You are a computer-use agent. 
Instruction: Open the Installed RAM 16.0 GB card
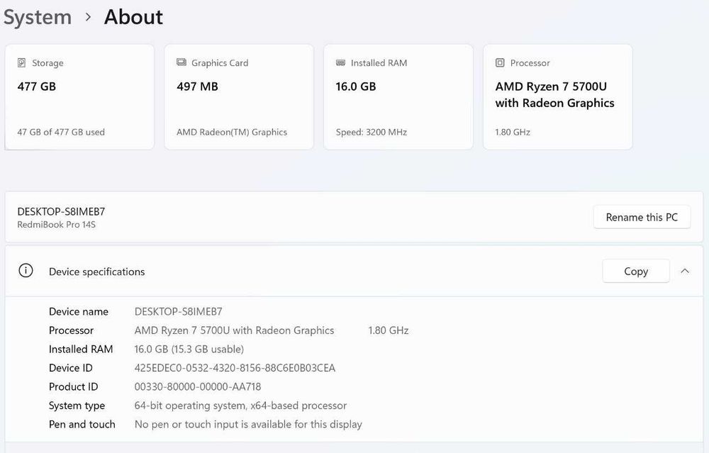coord(398,96)
